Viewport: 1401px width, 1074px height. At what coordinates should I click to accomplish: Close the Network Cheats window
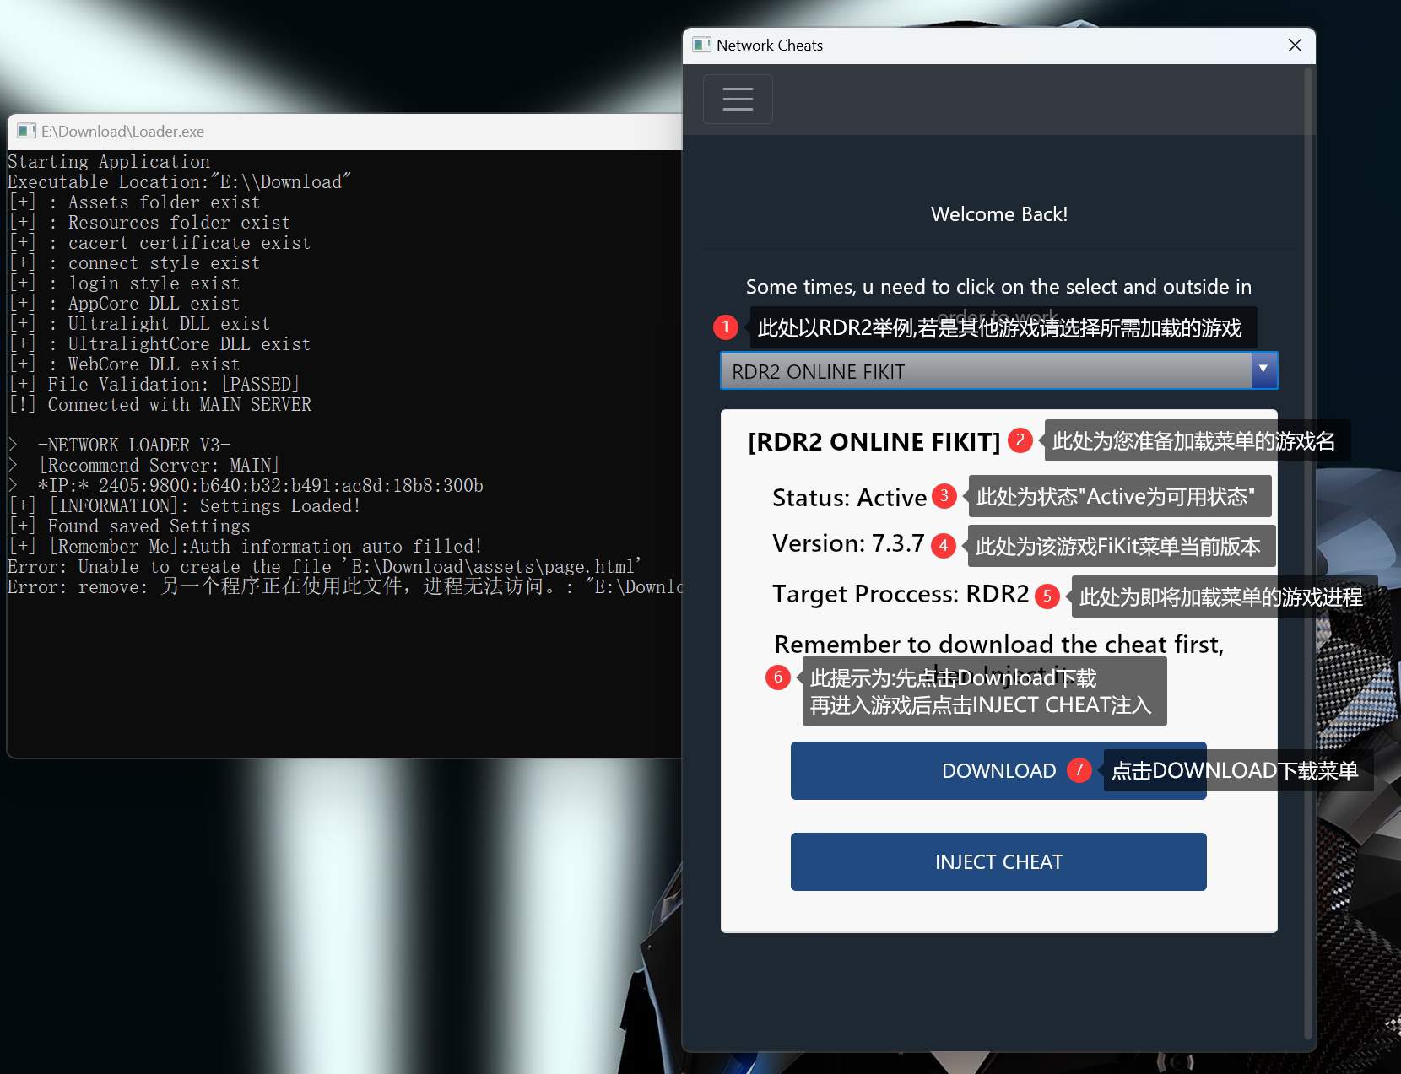(1295, 46)
